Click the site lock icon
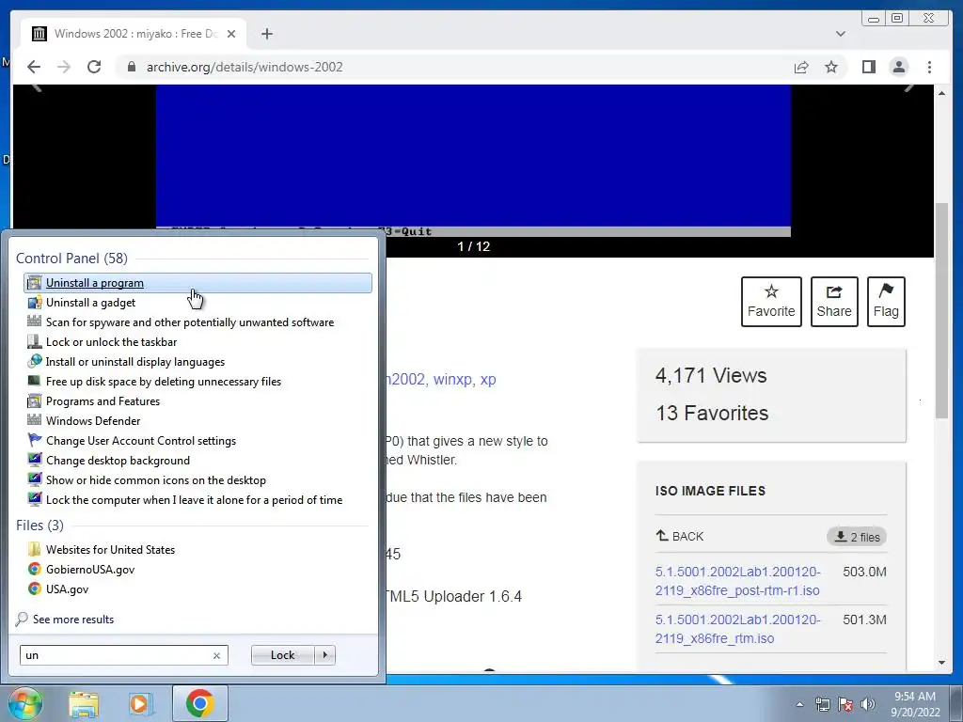Image resolution: width=963 pixels, height=722 pixels. (x=132, y=67)
